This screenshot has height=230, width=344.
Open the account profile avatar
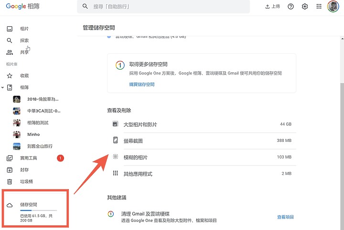(333, 6)
